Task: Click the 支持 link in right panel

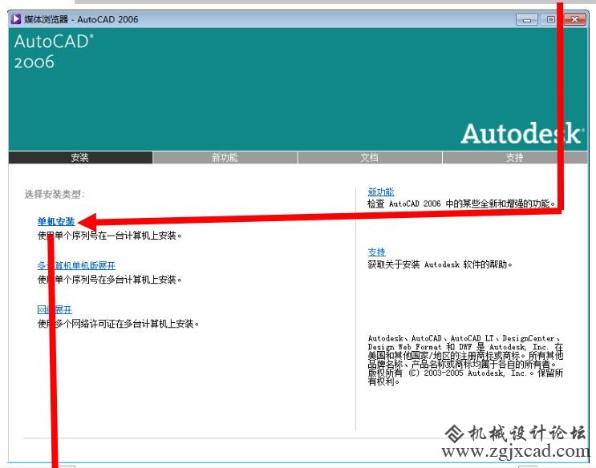Action: pos(377,252)
